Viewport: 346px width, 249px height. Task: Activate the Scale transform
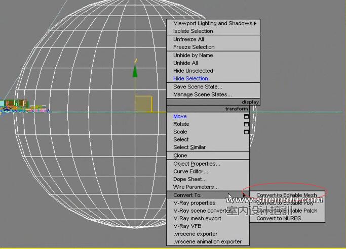(x=208, y=131)
